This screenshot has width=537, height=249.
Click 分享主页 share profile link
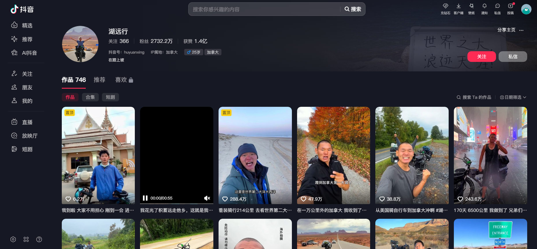[x=506, y=30]
